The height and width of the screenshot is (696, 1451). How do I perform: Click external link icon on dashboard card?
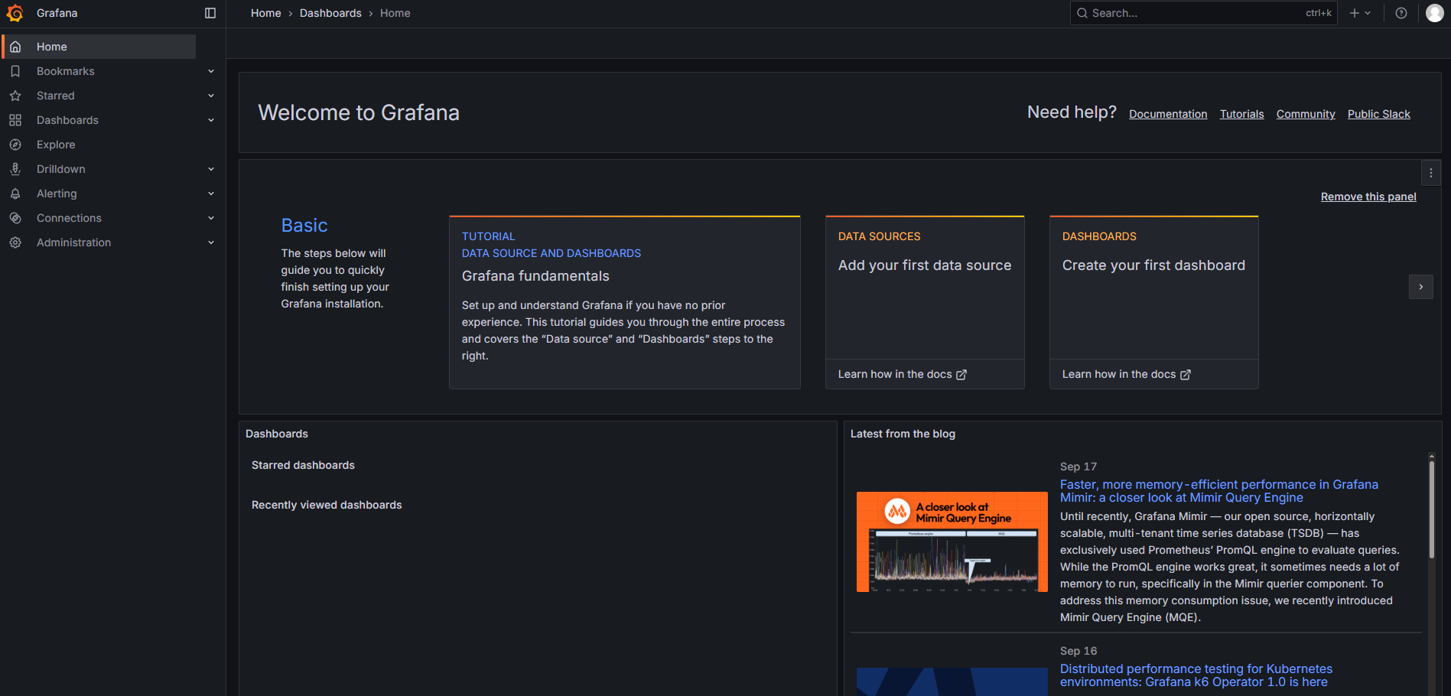point(1186,375)
